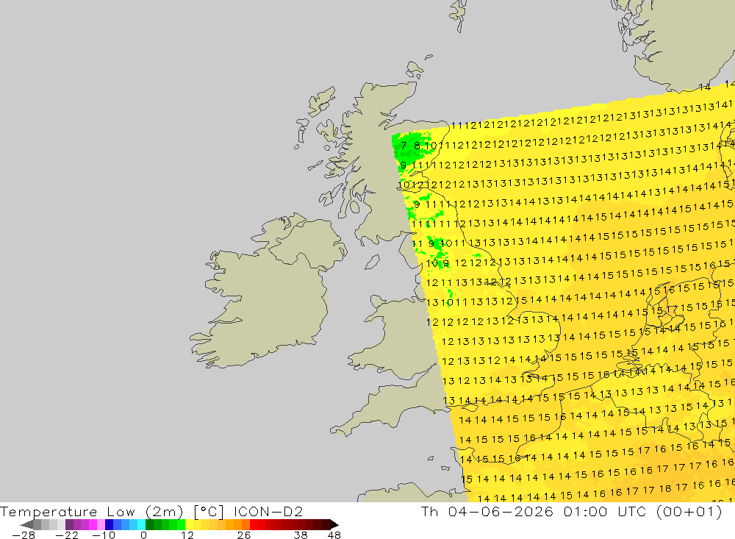This screenshot has height=539, width=735.
Task: Click the 'Temperature Low (2m) [°C] ICON-D2' title
Action: tap(152, 512)
